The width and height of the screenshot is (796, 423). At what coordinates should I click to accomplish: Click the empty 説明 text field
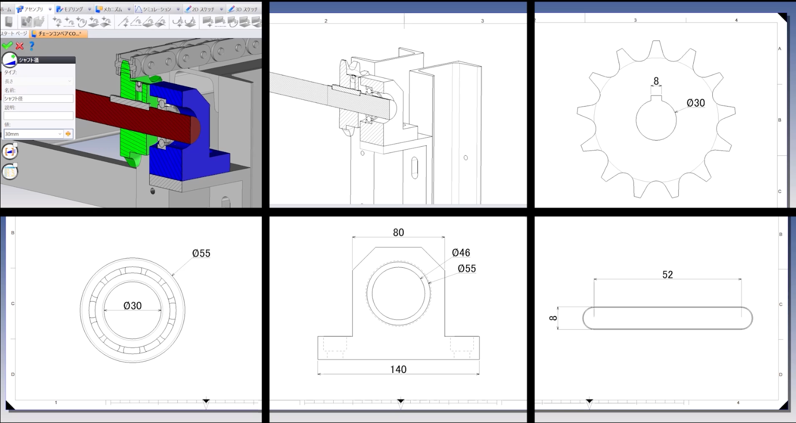point(38,116)
